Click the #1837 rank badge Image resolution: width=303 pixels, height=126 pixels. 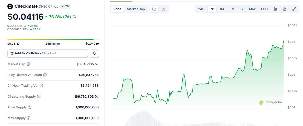pos(65,6)
